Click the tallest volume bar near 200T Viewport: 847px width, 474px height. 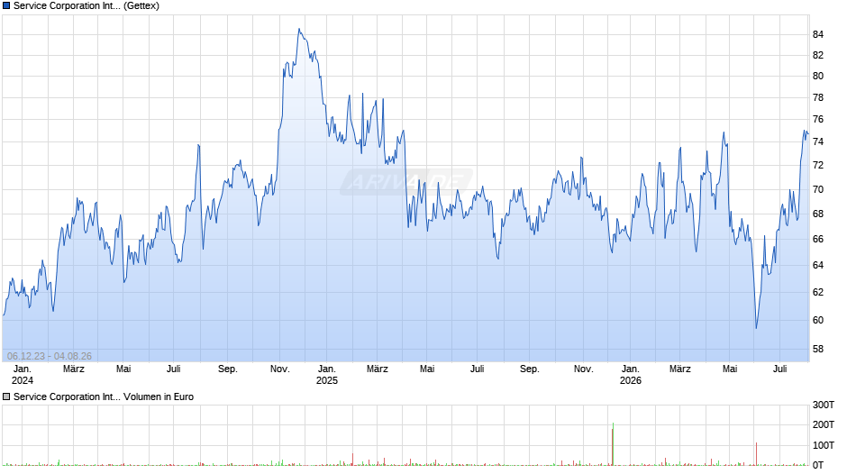tap(613, 444)
